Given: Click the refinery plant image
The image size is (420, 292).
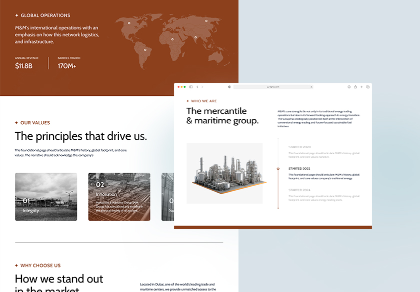Looking at the screenshot, I should [224, 173].
